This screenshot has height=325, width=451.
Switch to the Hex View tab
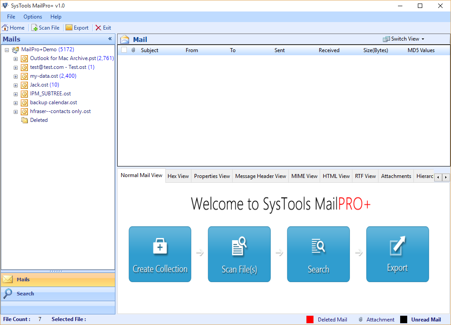pos(178,176)
